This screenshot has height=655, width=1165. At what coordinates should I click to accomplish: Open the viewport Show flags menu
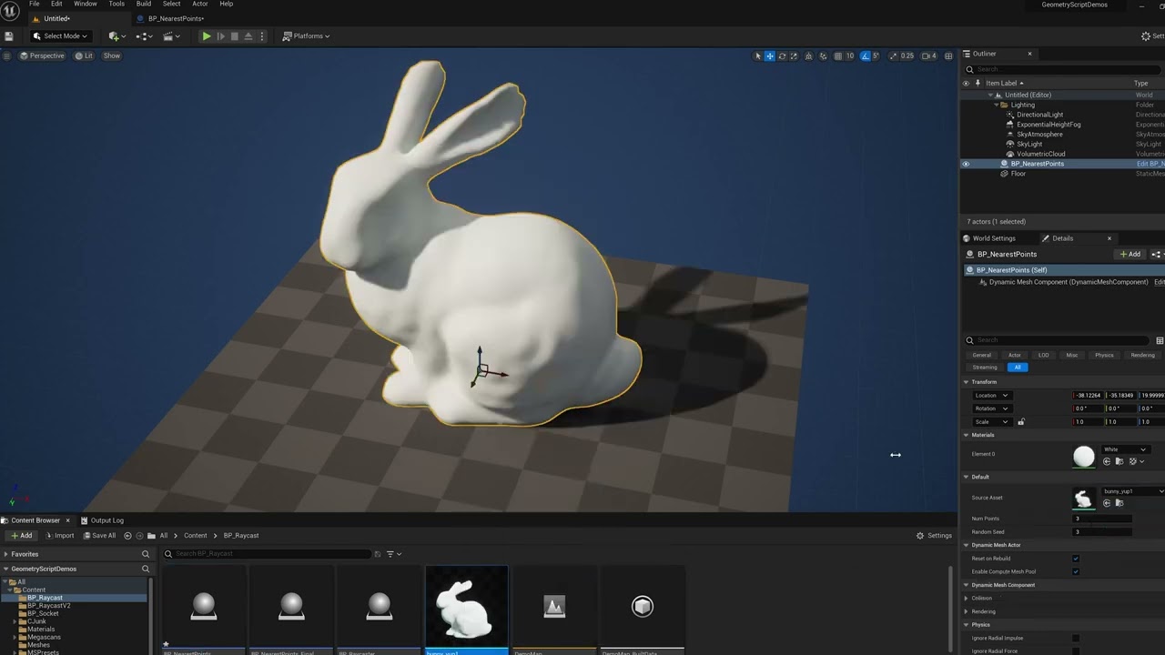[x=111, y=55]
